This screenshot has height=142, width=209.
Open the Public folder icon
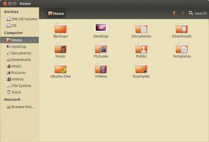pos(141,48)
